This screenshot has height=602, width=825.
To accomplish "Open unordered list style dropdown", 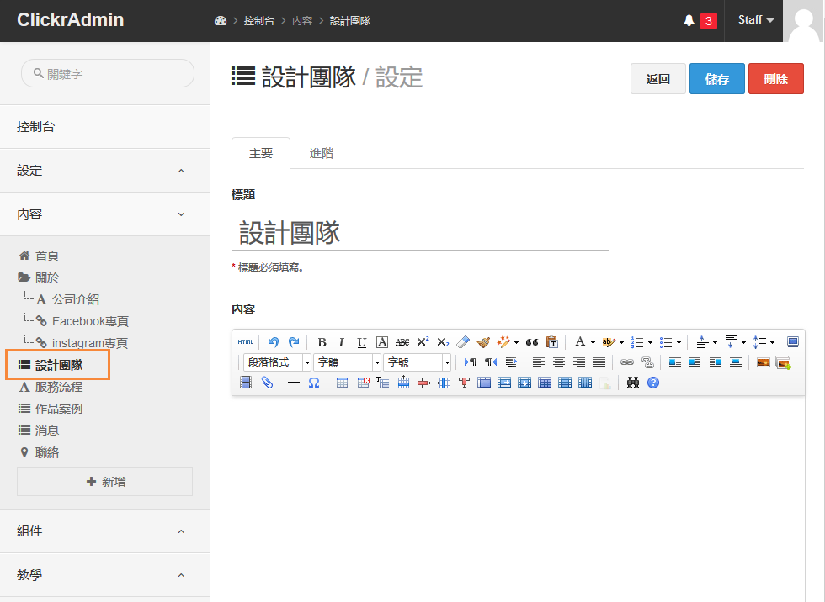I will [x=679, y=342].
